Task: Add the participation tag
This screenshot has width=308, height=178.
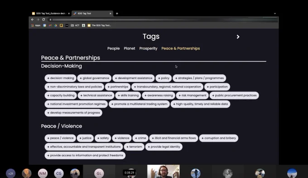Action: click(217, 87)
